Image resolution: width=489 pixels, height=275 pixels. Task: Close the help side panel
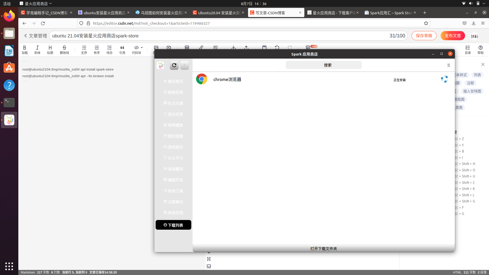point(483,64)
